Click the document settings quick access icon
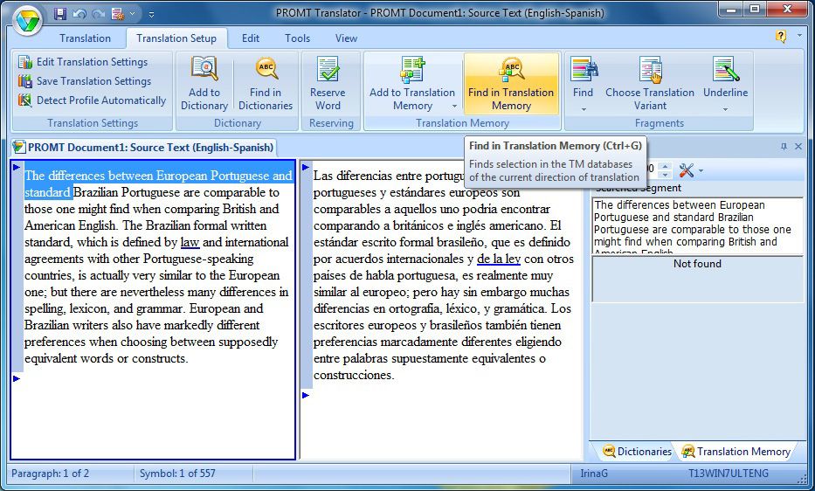 [118, 14]
